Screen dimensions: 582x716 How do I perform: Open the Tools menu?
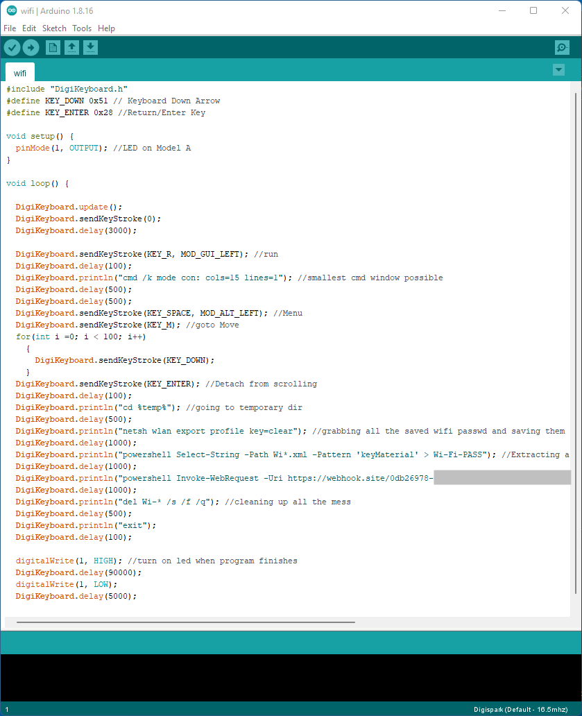(x=82, y=28)
